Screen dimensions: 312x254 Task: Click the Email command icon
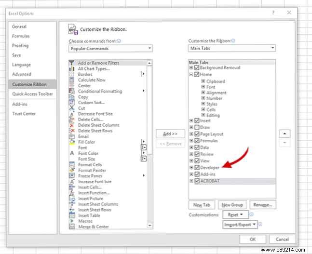tap(71, 136)
